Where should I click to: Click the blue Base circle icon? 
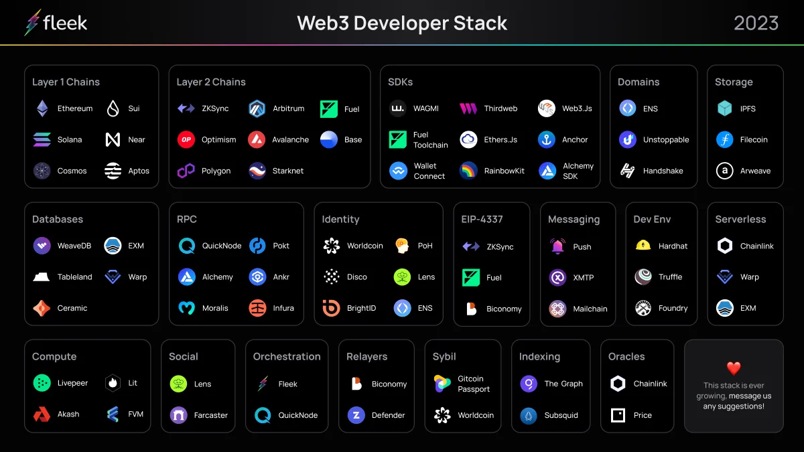point(329,139)
